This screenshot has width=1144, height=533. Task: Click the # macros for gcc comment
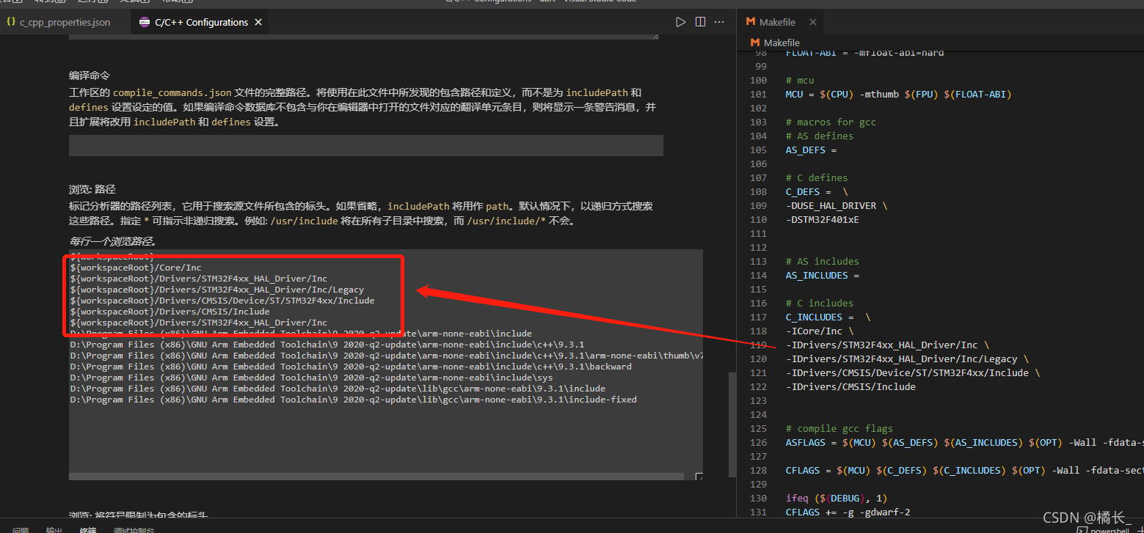pos(831,122)
